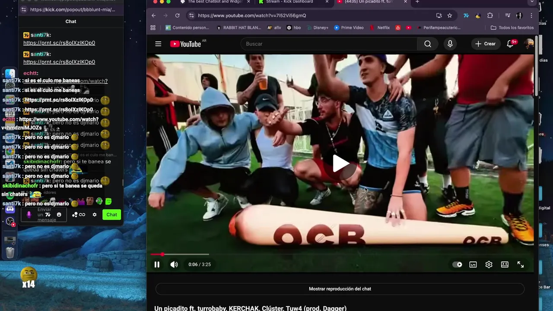Screen dimensions: 553x311
Task: Open the Prime Video bookmark
Action: pyautogui.click(x=349, y=28)
